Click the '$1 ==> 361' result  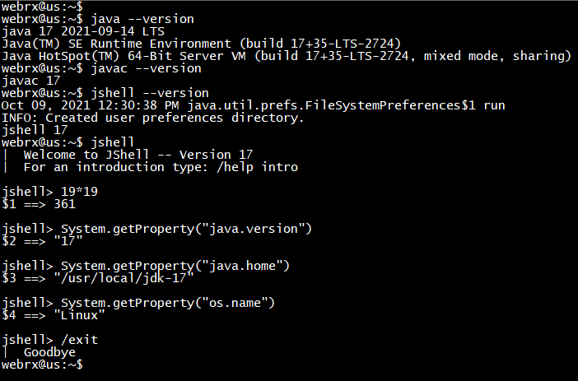click(39, 204)
